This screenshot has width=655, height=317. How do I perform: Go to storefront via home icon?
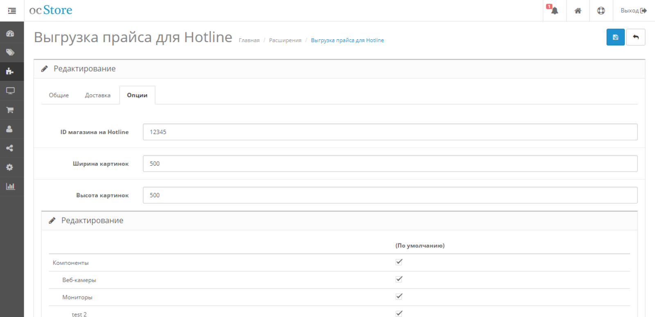pos(578,11)
